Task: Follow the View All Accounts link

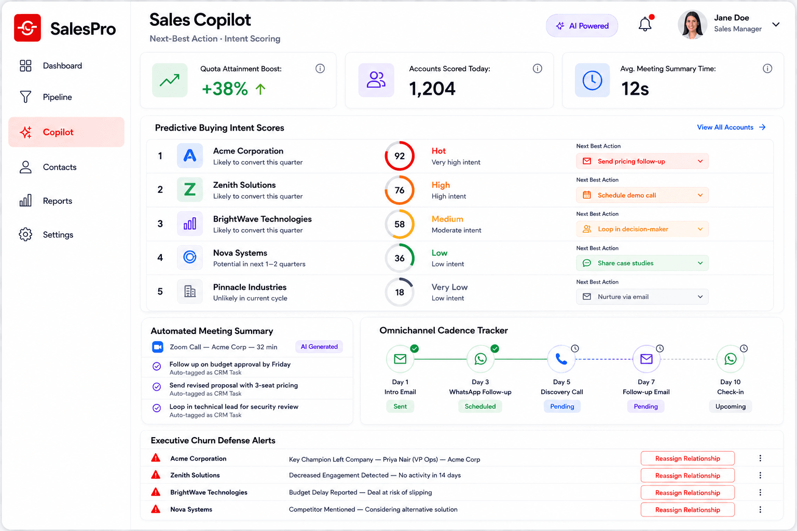Action: coord(731,127)
